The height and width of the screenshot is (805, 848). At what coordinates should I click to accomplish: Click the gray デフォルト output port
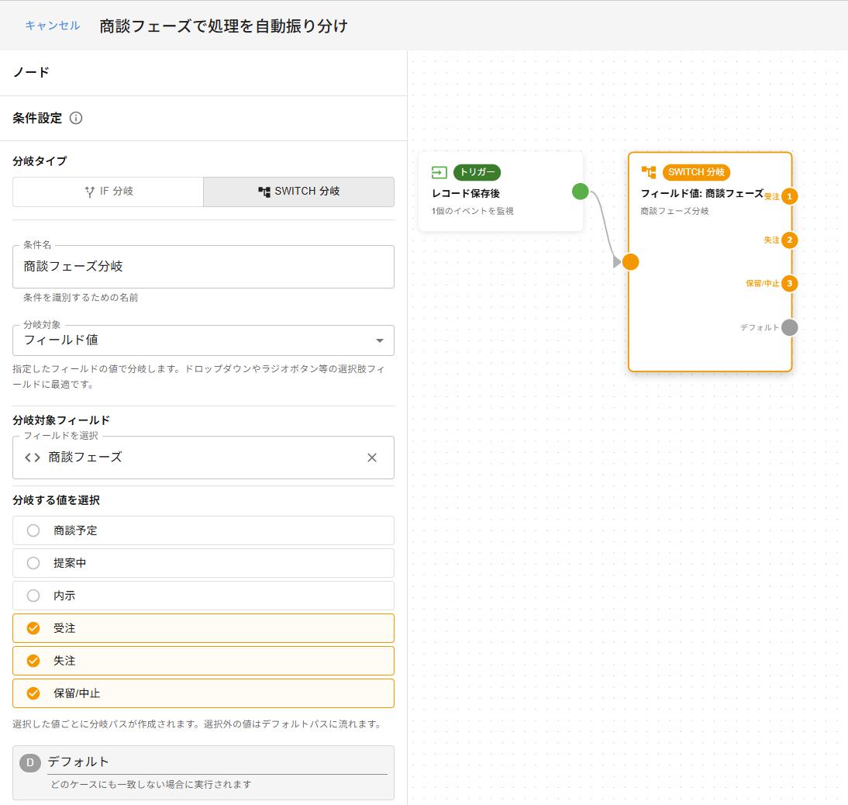(x=788, y=327)
